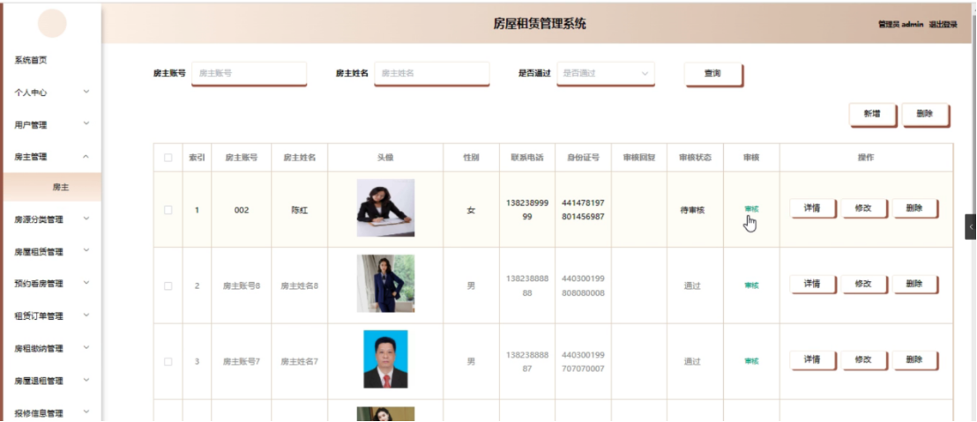Open 详情 for 陈红
Screen dimensions: 977x422
(812, 208)
